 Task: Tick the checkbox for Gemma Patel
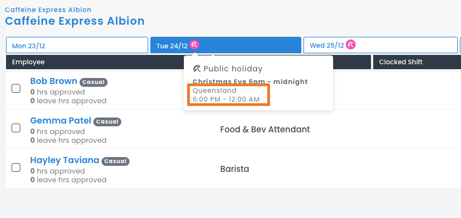(16, 128)
